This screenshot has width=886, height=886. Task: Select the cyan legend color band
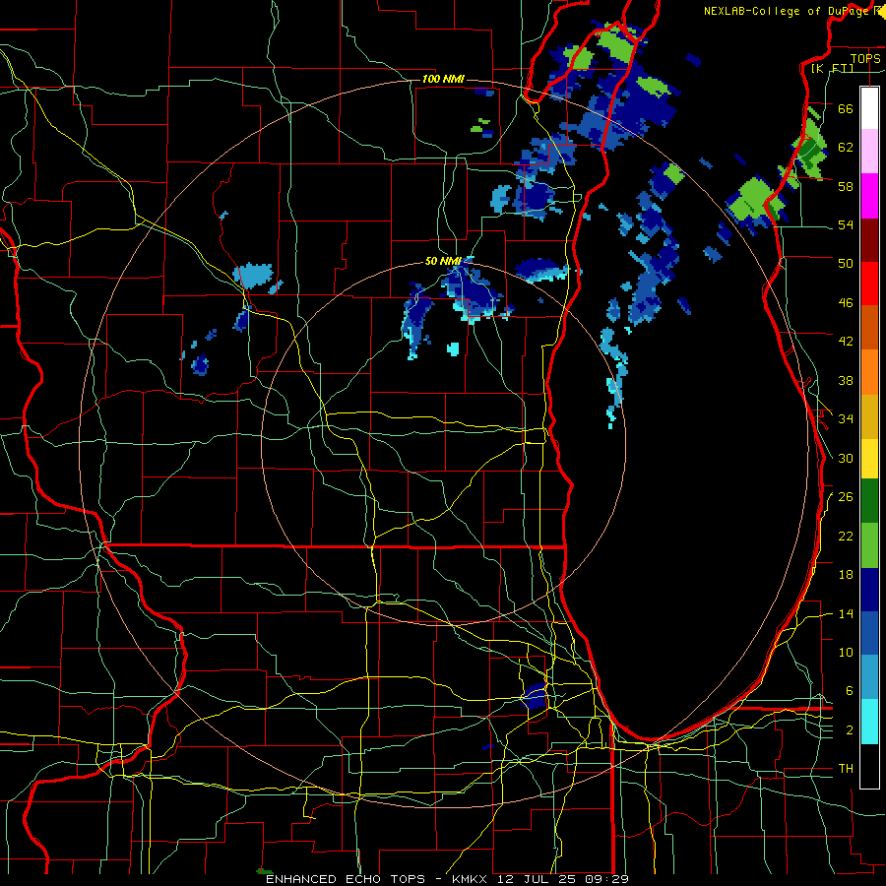point(869,722)
